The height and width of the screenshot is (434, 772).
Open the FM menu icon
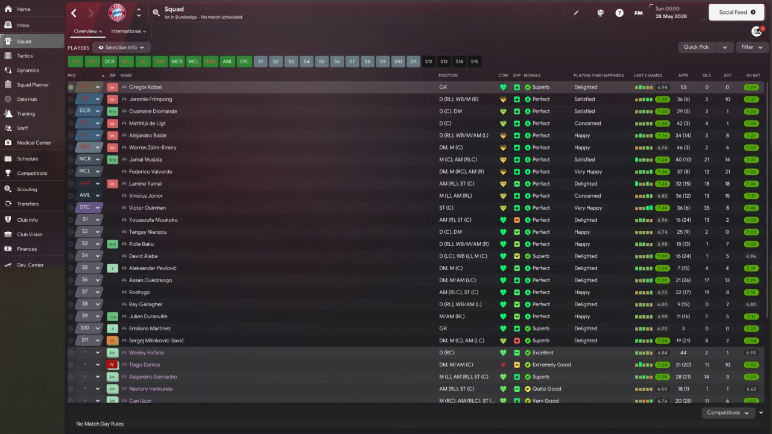click(x=638, y=13)
